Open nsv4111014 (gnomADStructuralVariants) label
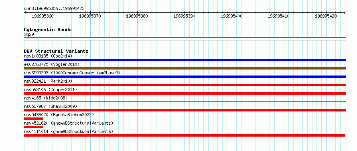 pyautogui.click(x=69, y=131)
